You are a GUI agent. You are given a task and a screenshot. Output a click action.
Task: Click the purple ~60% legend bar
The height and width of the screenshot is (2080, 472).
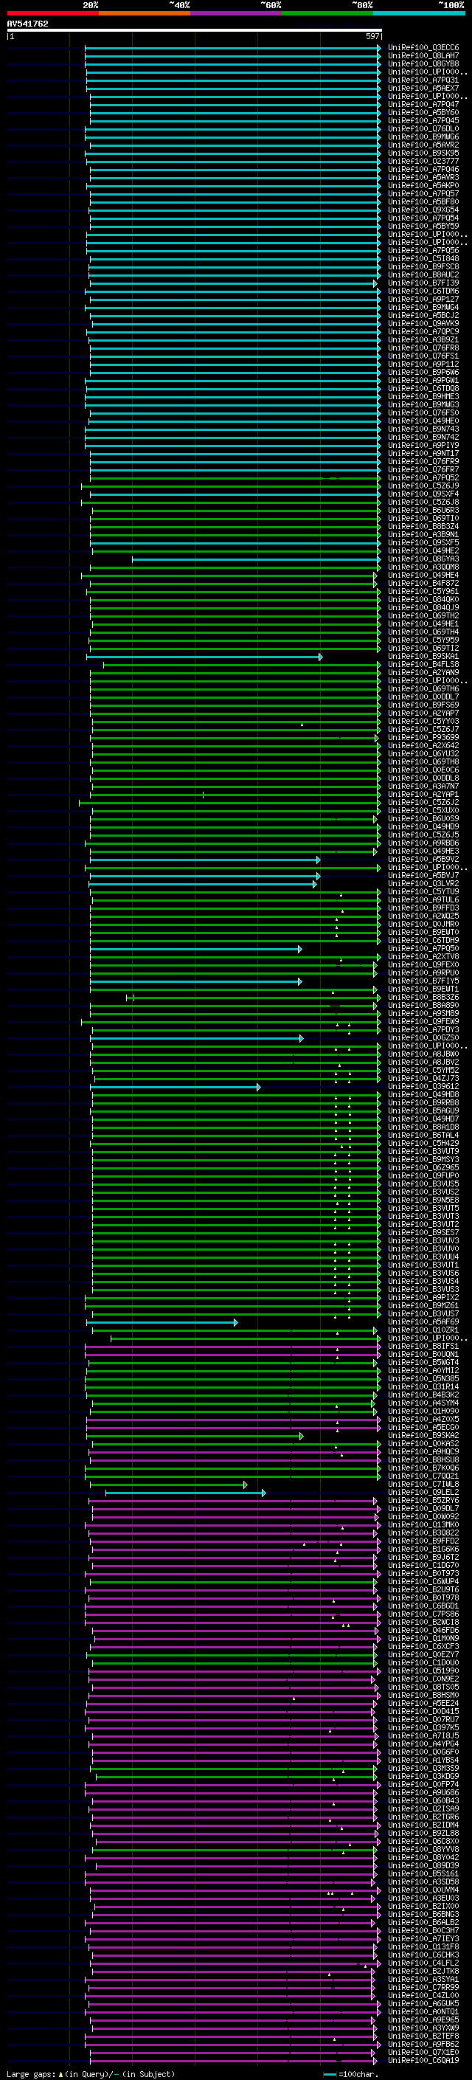click(x=235, y=13)
